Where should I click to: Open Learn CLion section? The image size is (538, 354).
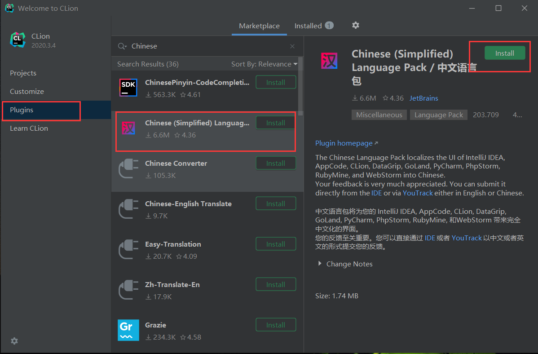tap(29, 128)
